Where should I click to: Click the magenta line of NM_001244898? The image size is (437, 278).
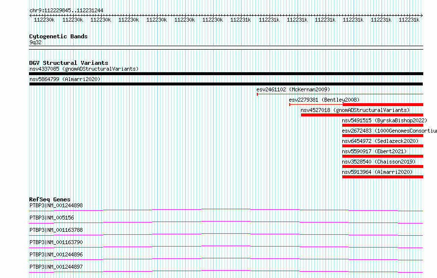coord(226,209)
